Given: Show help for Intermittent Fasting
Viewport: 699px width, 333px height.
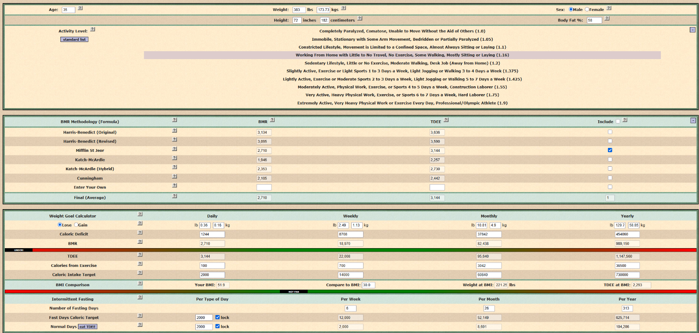Looking at the screenshot, I should pos(140,298).
